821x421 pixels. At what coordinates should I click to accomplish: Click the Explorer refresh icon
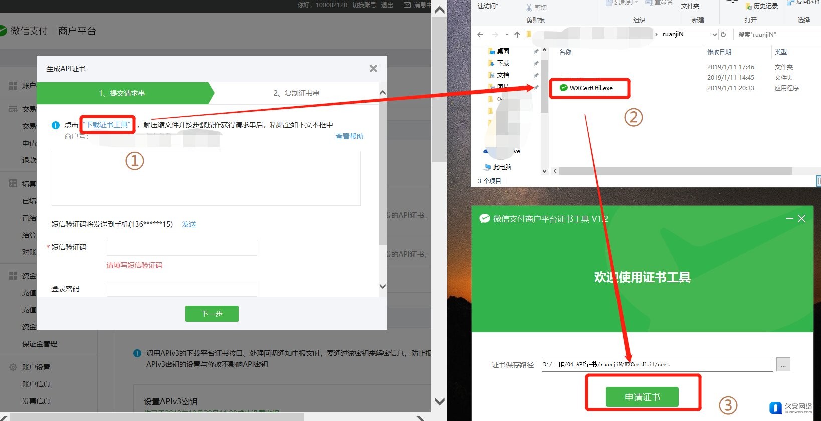(x=723, y=34)
